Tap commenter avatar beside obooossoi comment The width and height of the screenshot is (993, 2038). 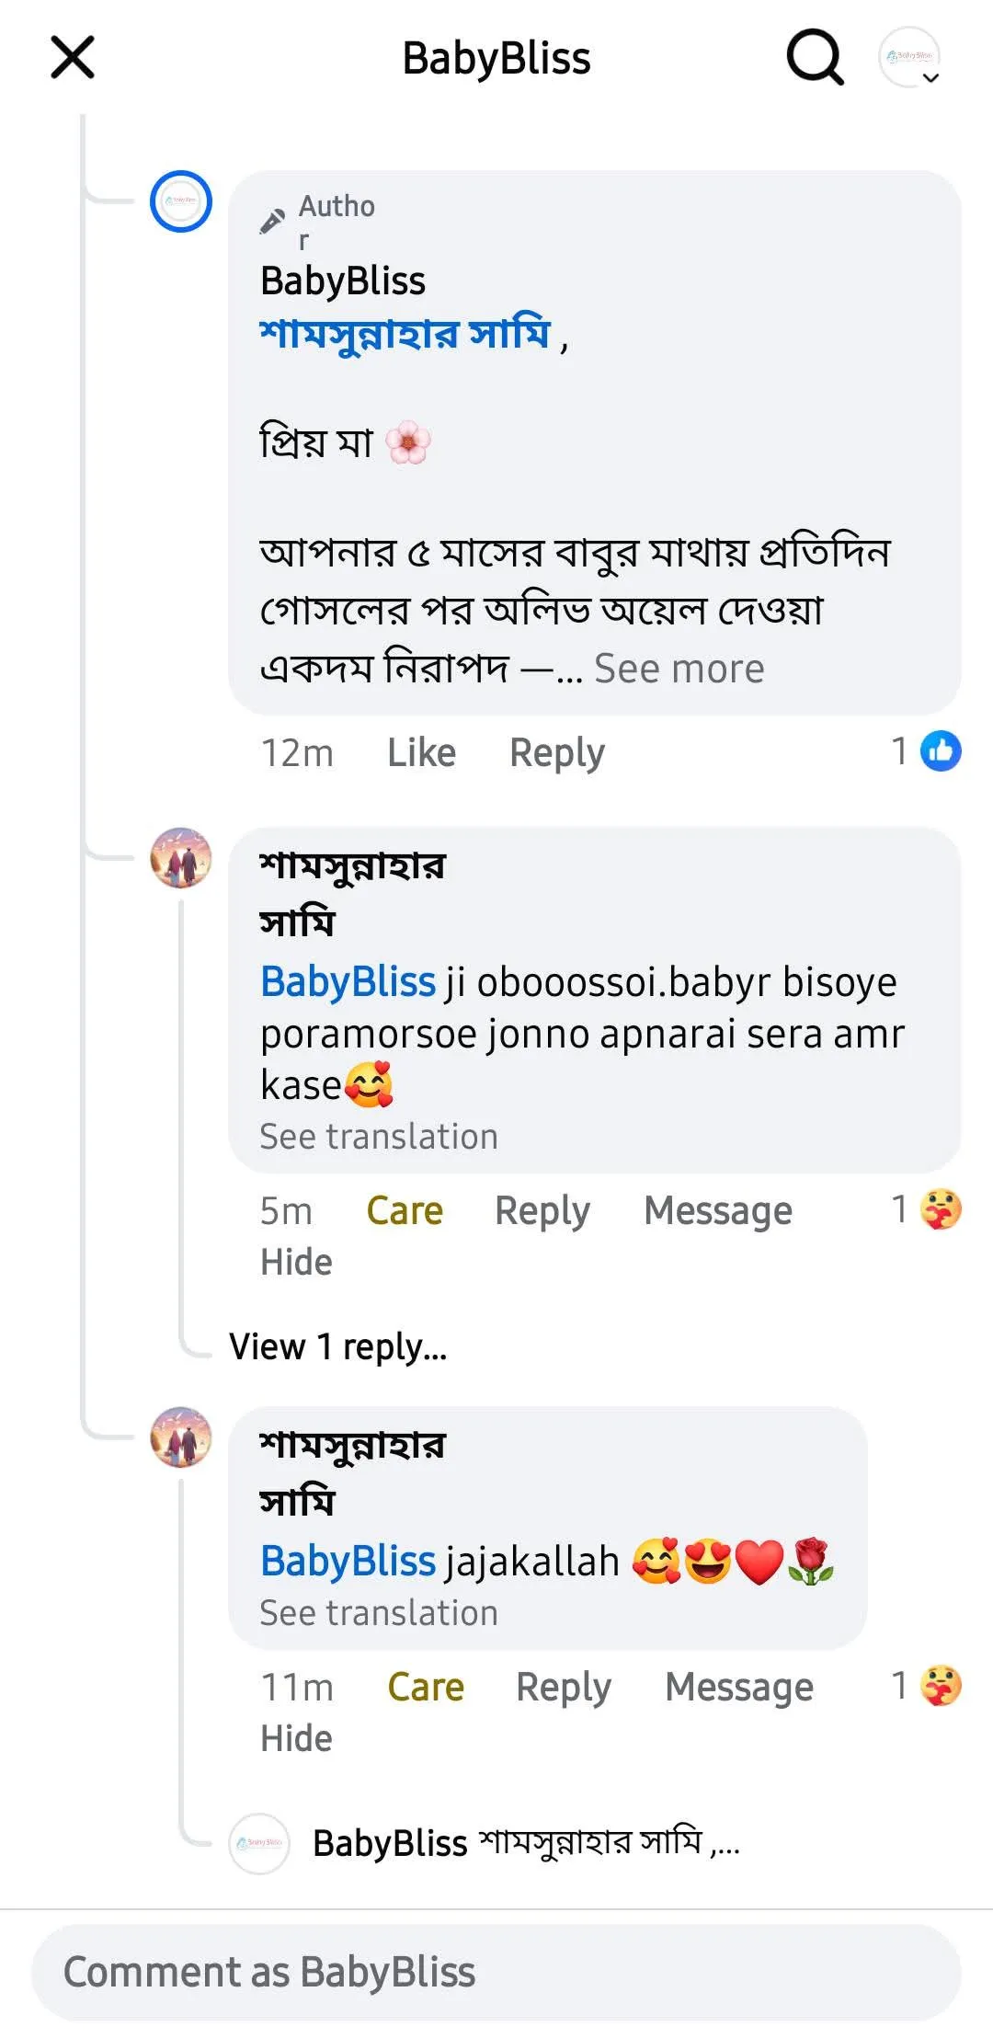181,858
